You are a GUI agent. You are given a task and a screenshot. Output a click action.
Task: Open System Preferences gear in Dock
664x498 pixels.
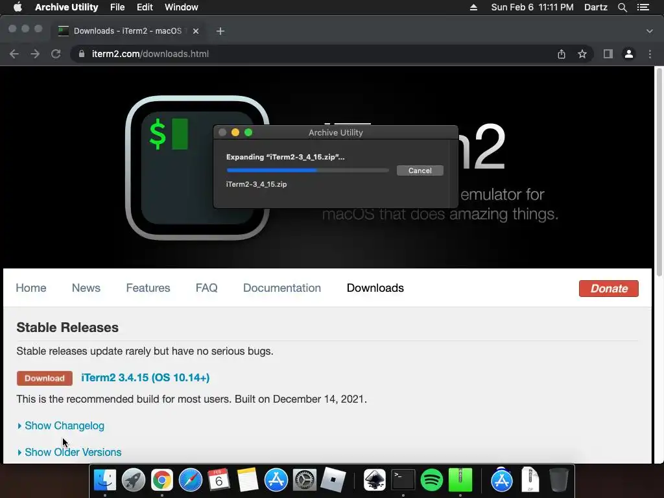(305, 480)
